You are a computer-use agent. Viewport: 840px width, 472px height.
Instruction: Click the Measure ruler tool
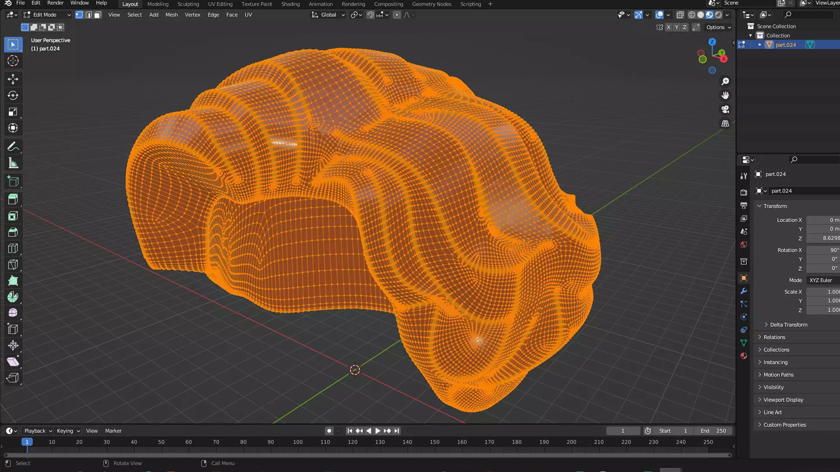13,163
